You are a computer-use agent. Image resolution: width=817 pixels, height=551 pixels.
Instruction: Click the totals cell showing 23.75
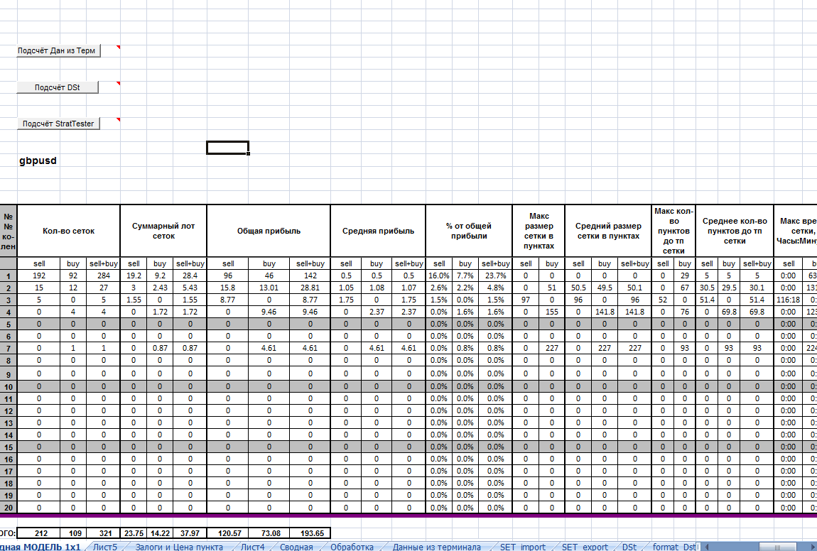point(134,533)
